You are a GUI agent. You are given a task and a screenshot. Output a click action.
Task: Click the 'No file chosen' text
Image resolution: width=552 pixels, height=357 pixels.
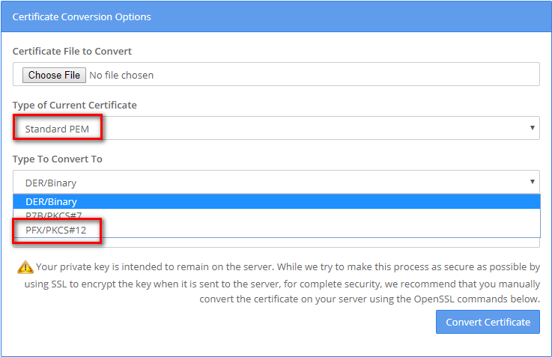coord(121,75)
